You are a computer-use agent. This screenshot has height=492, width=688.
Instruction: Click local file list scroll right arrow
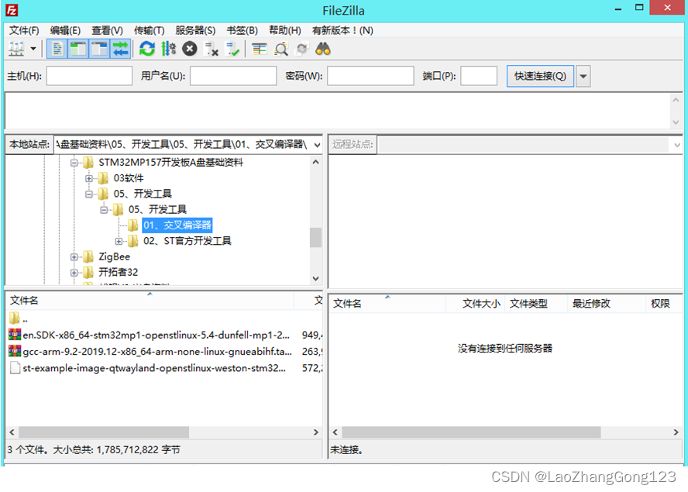click(x=316, y=432)
